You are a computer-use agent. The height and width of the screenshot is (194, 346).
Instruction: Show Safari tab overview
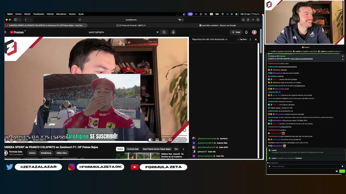258,20
